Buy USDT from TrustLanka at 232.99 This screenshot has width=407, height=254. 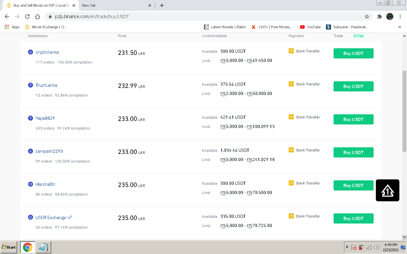(353, 86)
